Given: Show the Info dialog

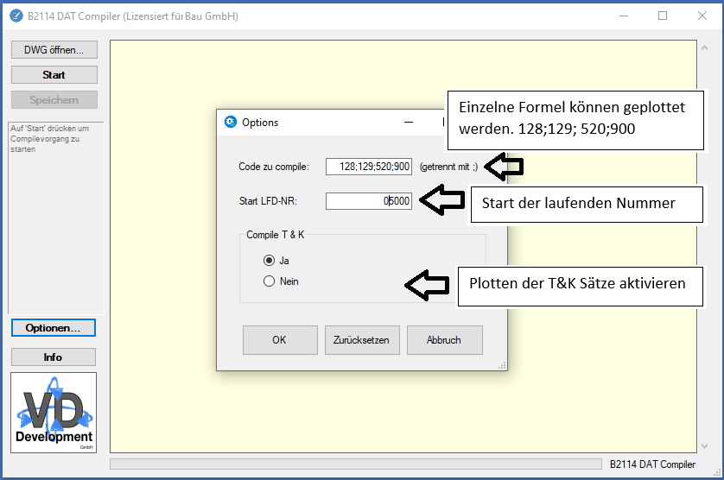Looking at the screenshot, I should coord(54,357).
